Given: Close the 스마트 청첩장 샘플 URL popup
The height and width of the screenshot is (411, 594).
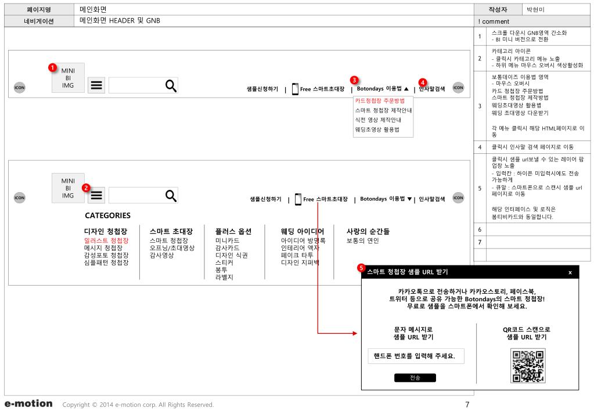Looking at the screenshot, I should [570, 272].
